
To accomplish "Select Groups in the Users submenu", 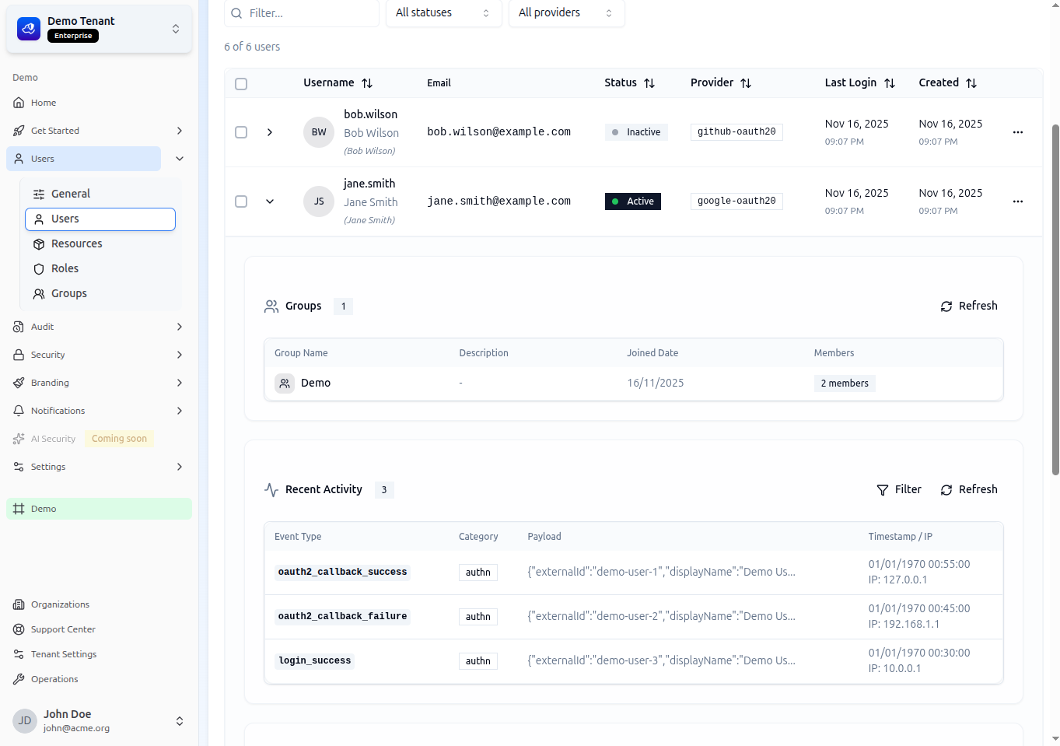I will 69,294.
